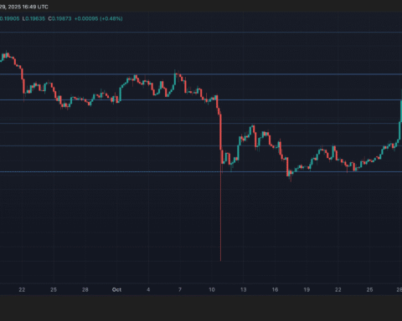Click the date label 4 on time axis
The image size is (402, 321).
(148, 290)
